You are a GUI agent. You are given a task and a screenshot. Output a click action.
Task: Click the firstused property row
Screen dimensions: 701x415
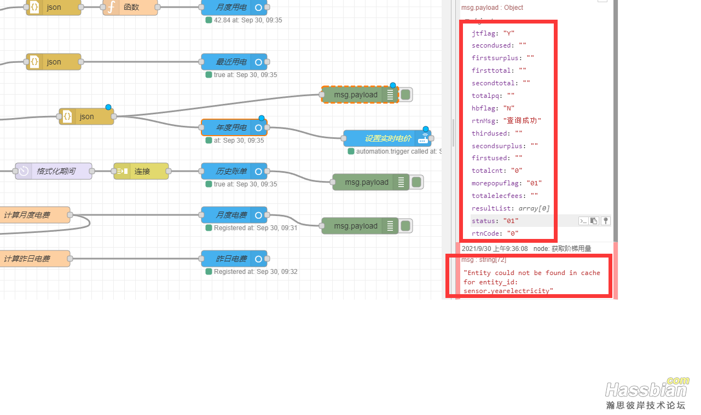(x=497, y=159)
